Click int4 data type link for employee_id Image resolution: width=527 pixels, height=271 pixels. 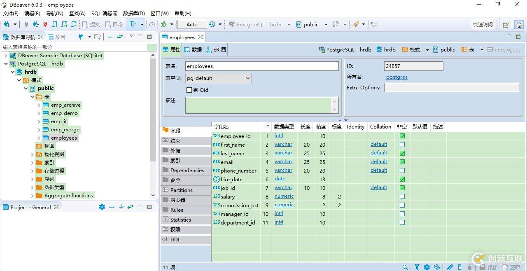point(279,135)
